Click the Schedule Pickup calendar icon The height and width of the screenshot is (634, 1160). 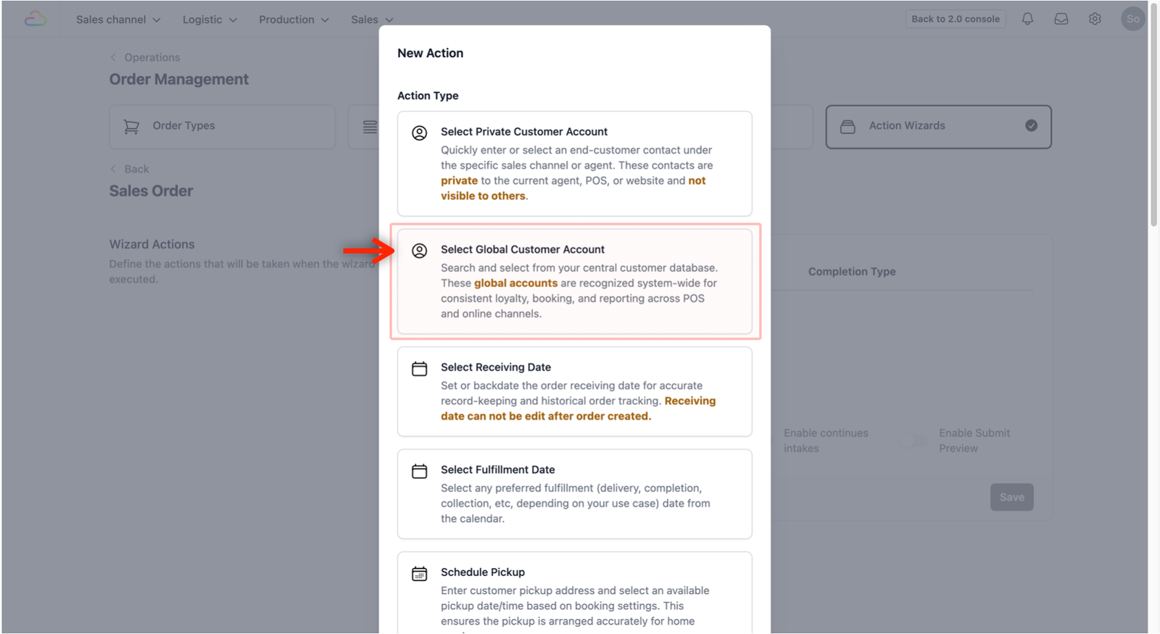point(419,574)
